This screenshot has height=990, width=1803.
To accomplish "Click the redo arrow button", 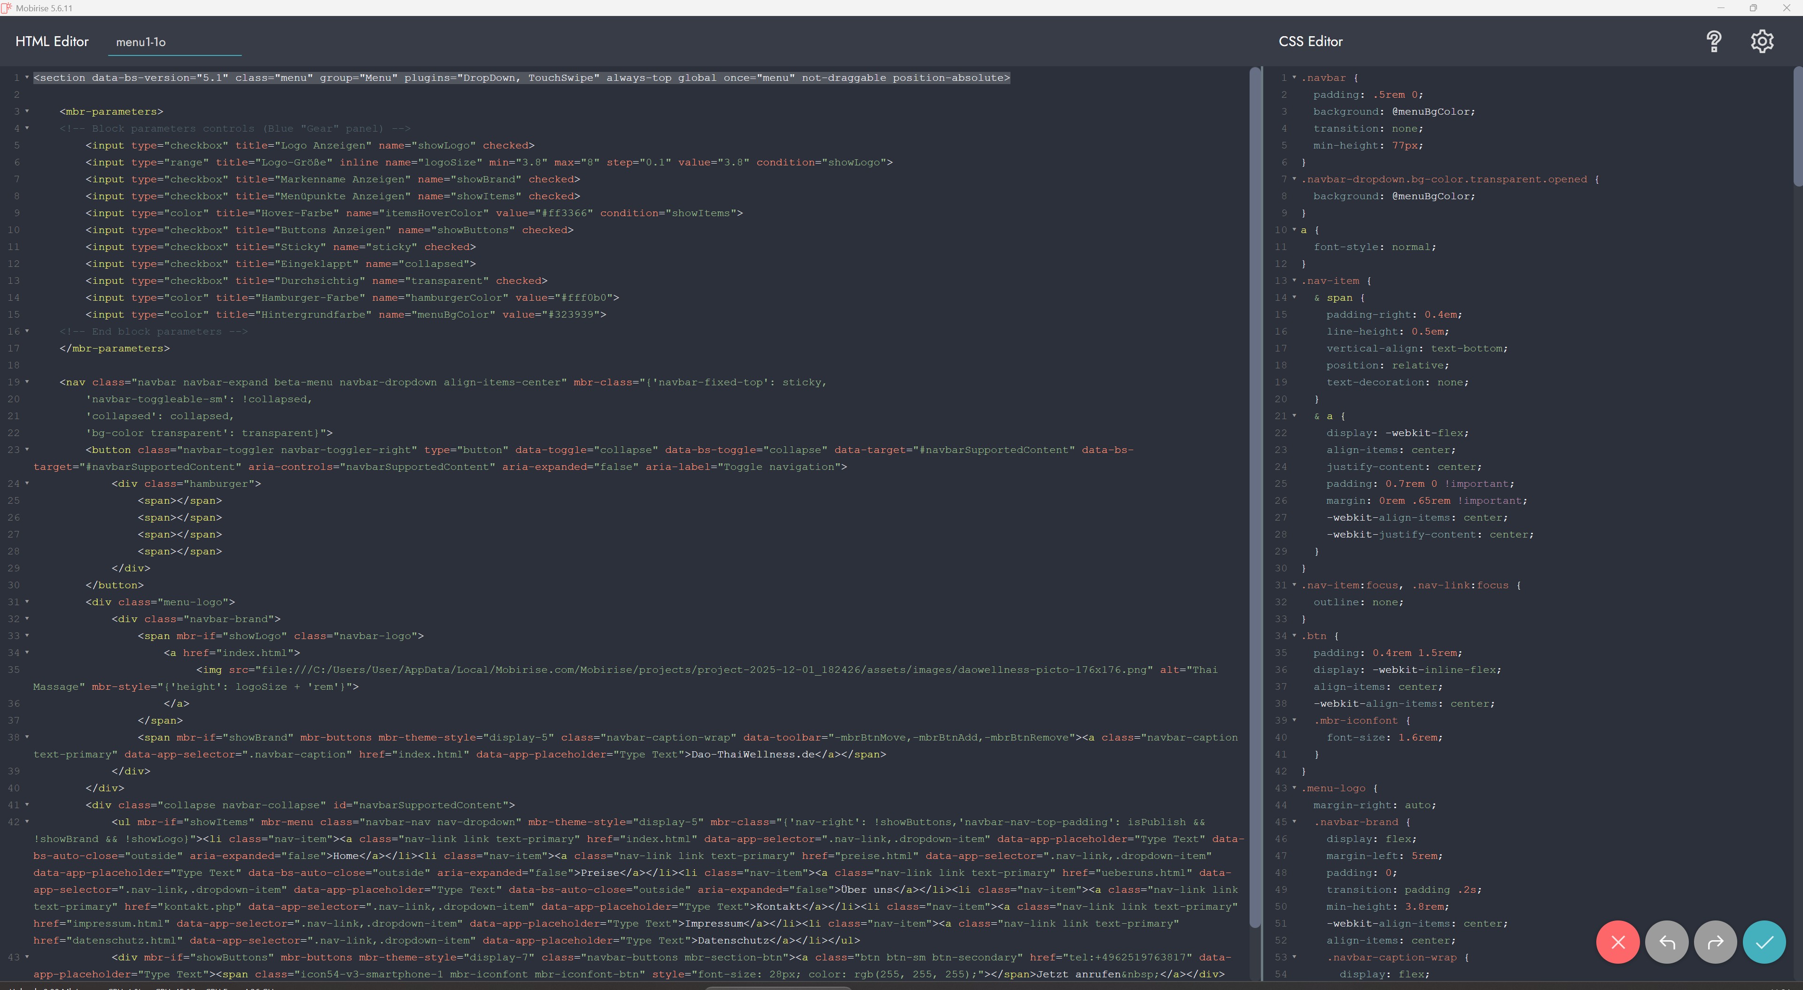I will coord(1715,942).
